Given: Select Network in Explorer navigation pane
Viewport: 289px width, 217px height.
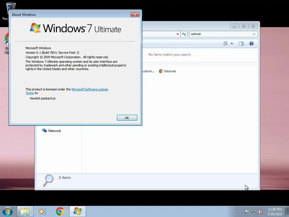Looking at the screenshot, I should pos(52,131).
